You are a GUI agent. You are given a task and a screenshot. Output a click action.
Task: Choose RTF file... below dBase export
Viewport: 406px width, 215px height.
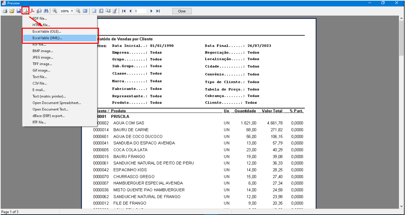[39, 122]
